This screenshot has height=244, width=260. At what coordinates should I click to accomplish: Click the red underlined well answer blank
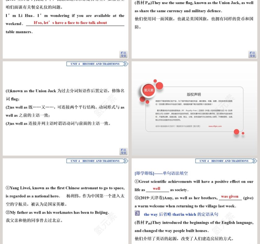click(157, 189)
